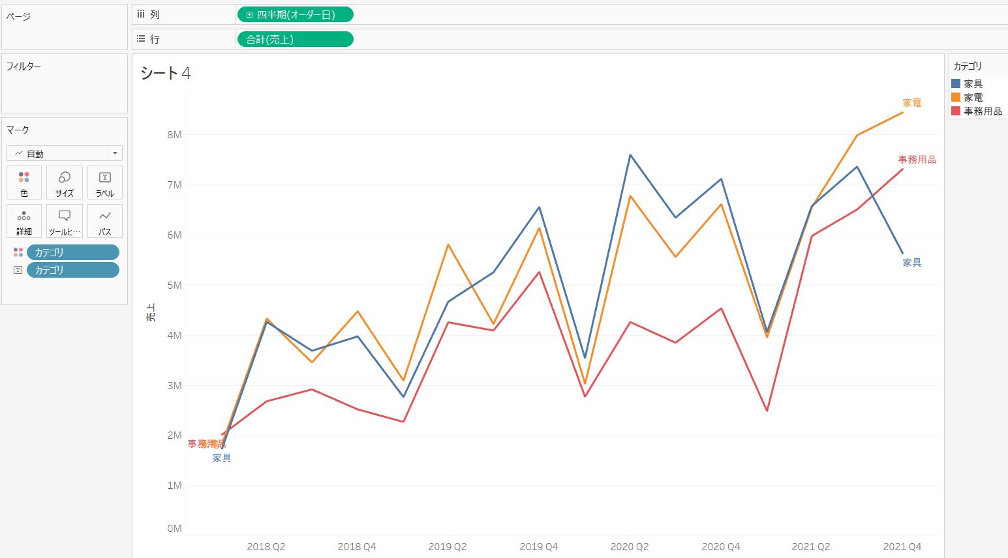Click the 2019 Q4 axis label

click(539, 547)
